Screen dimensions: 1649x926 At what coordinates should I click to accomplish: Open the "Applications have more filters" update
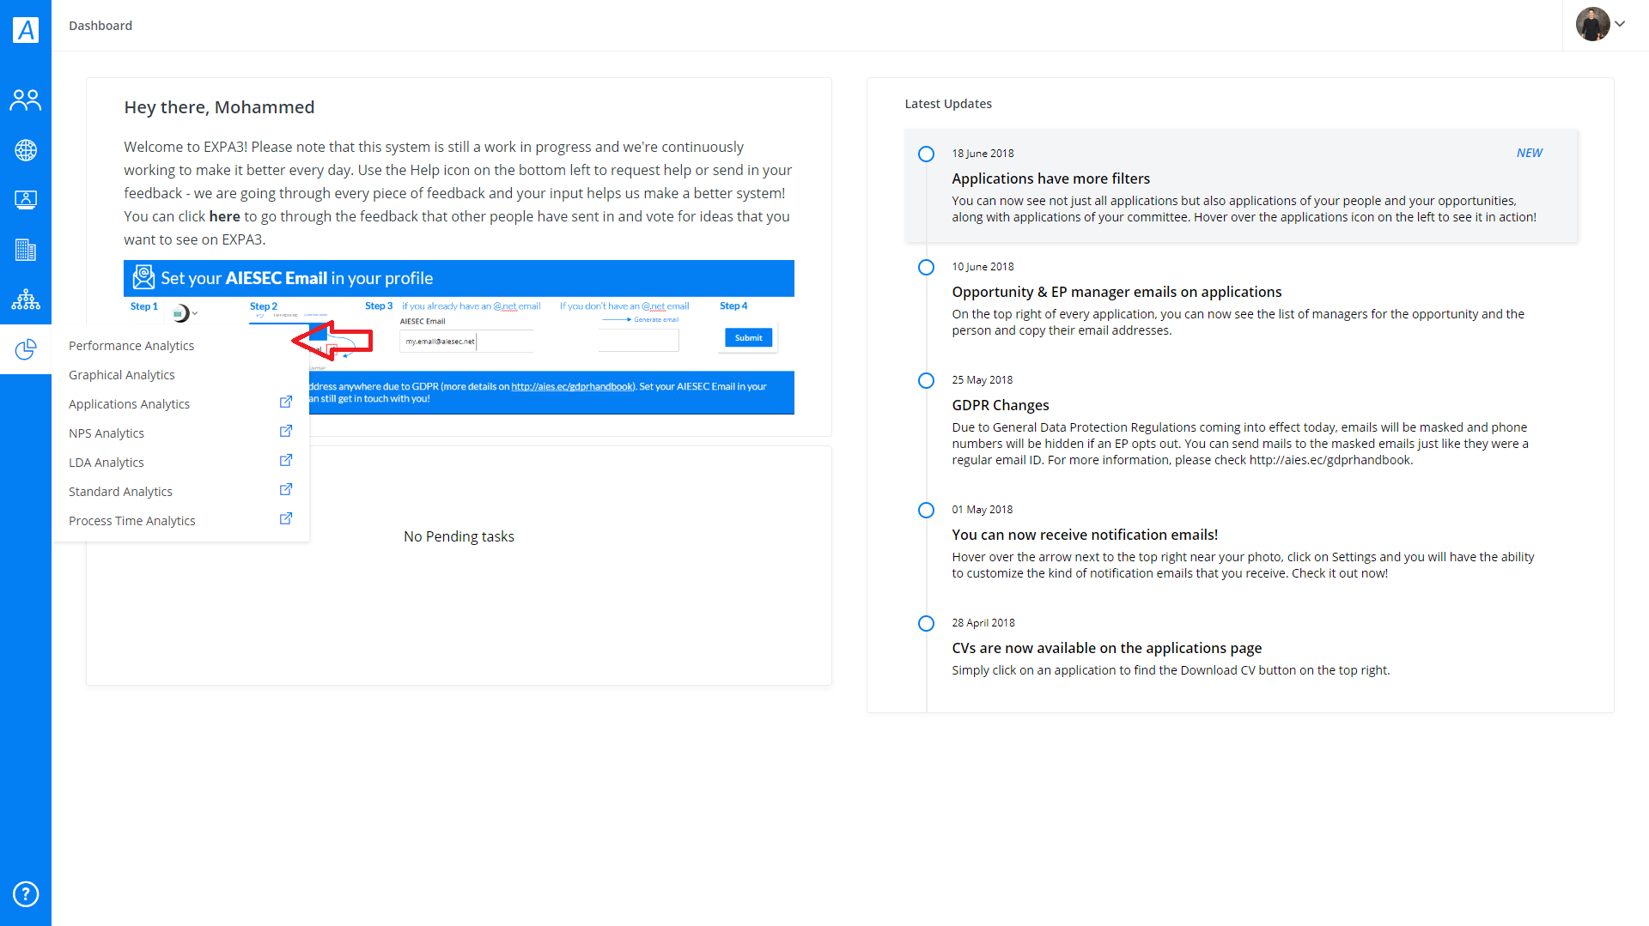(1050, 179)
